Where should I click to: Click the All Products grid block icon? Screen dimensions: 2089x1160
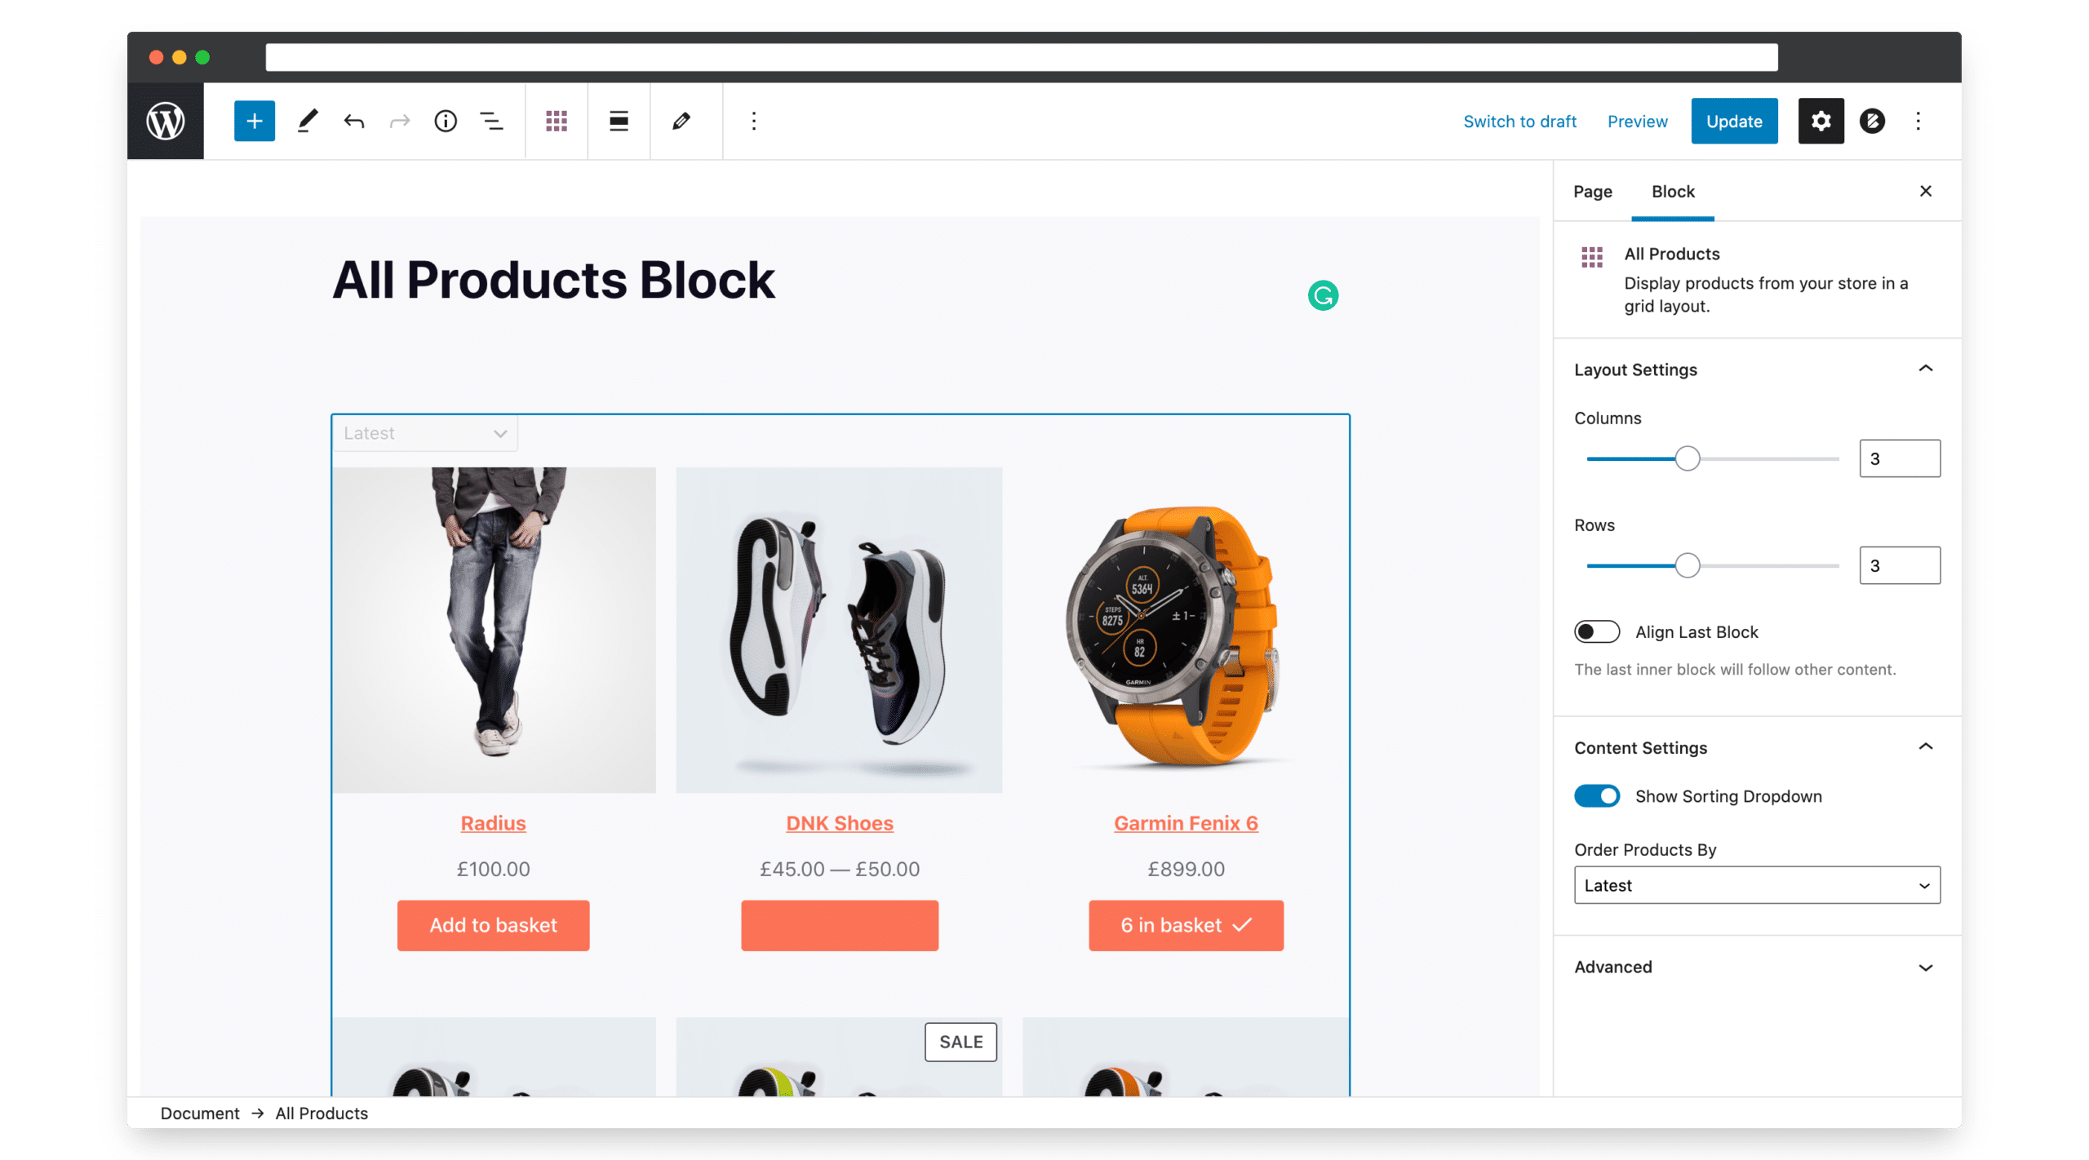coord(556,122)
